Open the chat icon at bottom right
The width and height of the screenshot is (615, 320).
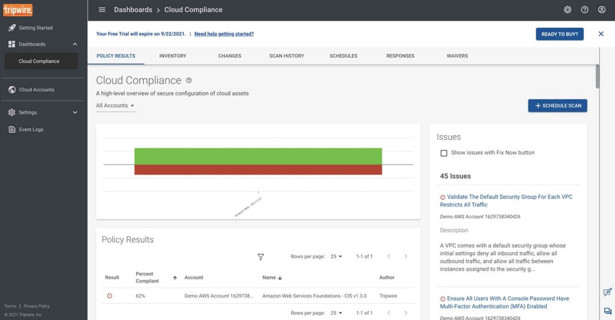point(607,311)
